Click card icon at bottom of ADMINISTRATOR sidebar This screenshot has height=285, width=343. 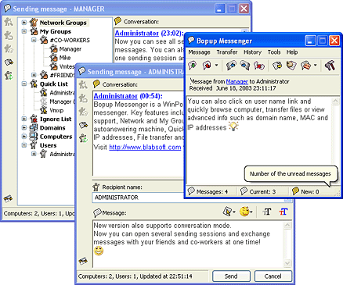tap(83, 261)
